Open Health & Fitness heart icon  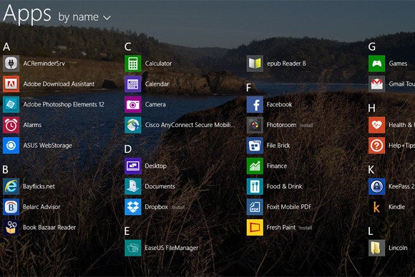coord(376,125)
